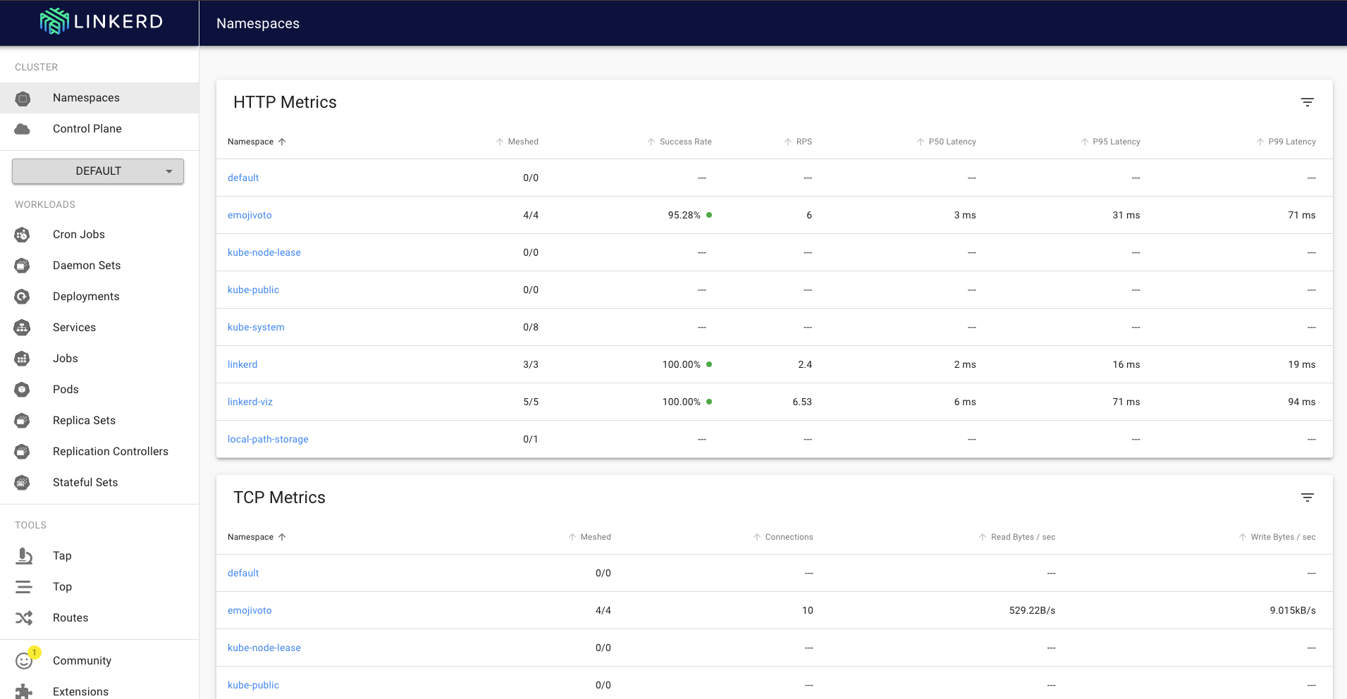Screen dimensions: 1347x699
Task: Select Namespaces in the Cluster menu
Action: 86,97
